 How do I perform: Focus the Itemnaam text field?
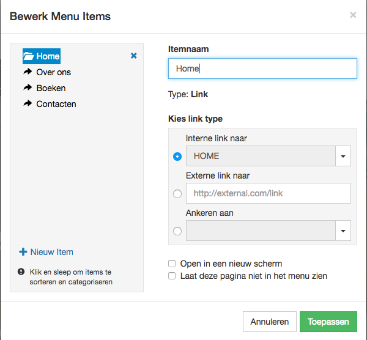tap(262, 68)
